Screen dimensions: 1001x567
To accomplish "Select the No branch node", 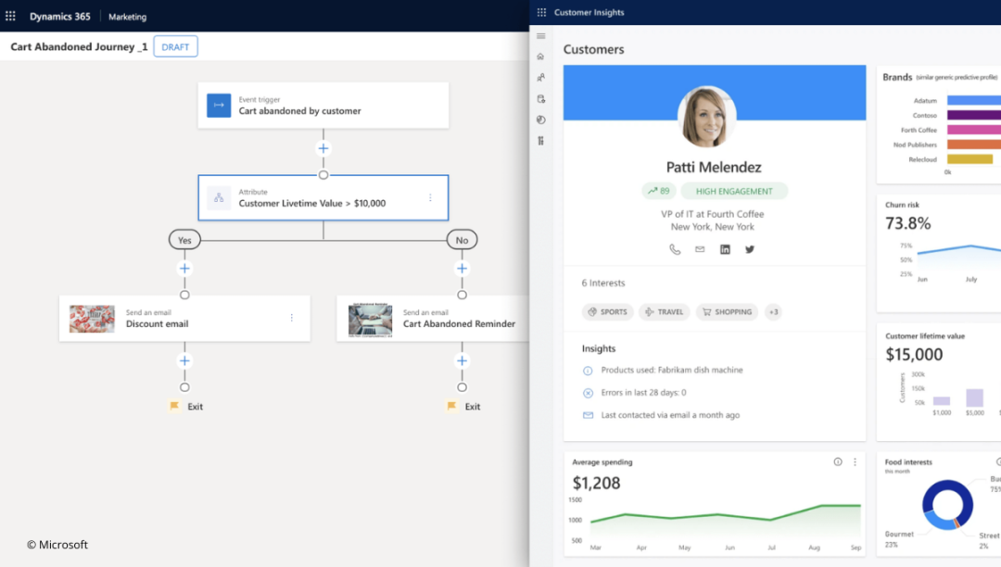I will click(x=462, y=240).
